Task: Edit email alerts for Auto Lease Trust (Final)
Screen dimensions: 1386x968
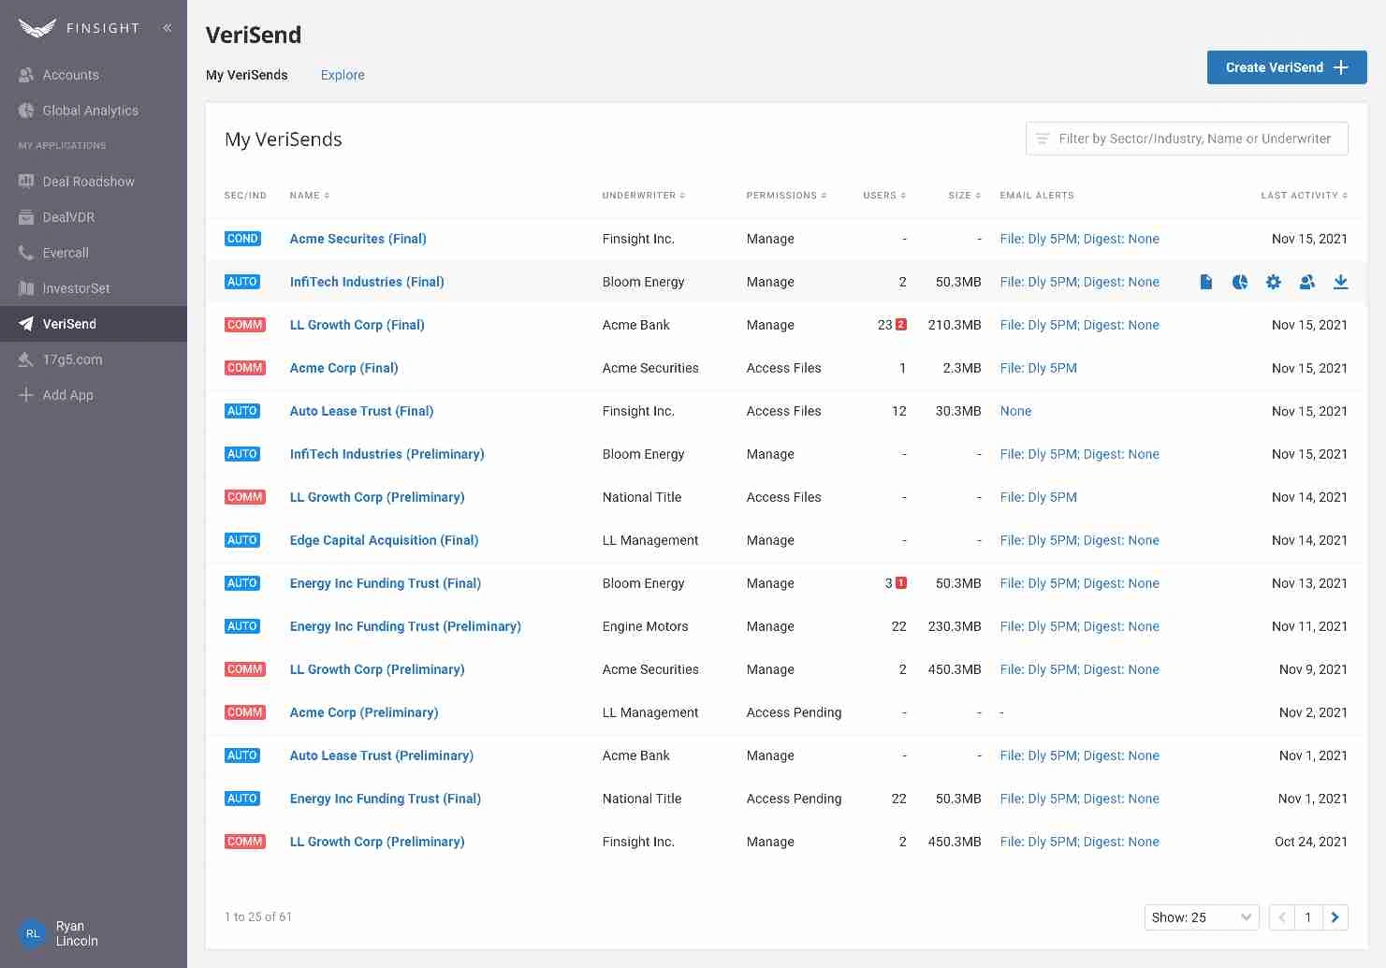Action: coord(1015,411)
